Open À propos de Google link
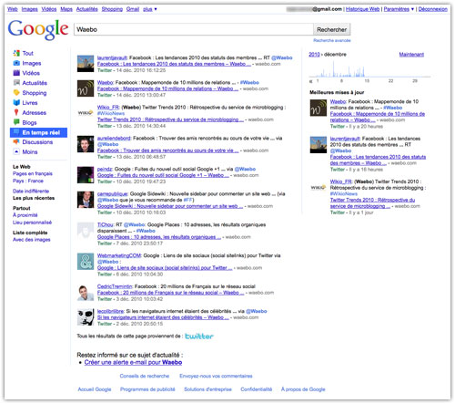Viewport: 455px width, 404px height. point(303,389)
